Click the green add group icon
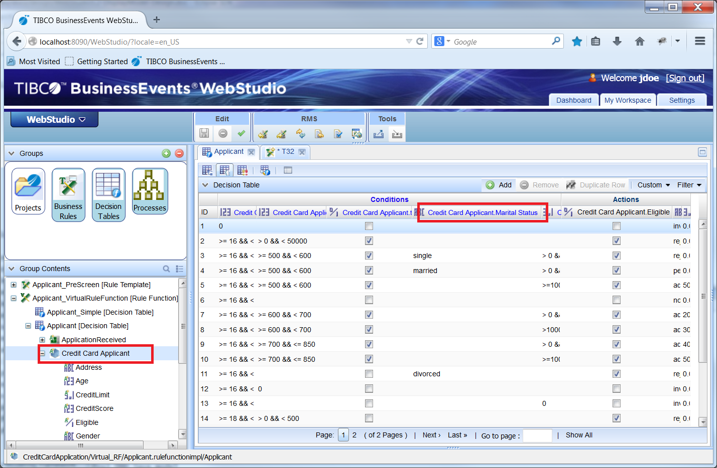717x468 pixels. (x=166, y=153)
